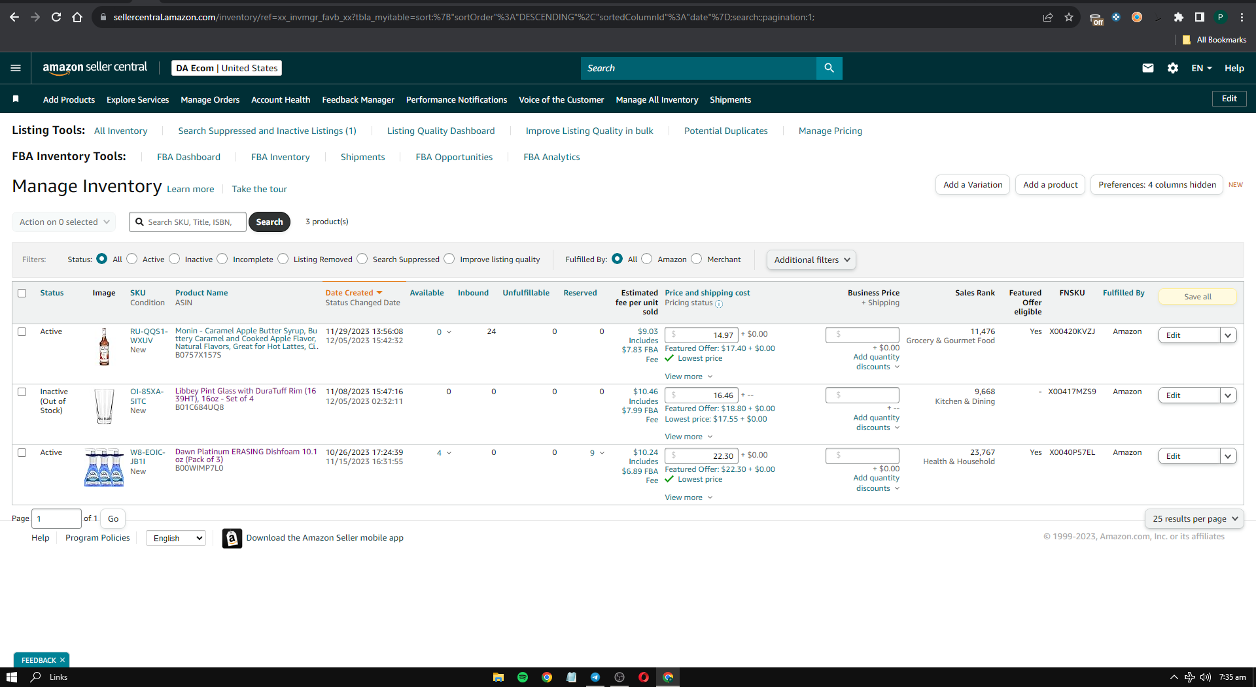This screenshot has width=1256, height=687.
Task: Open settings gear icon
Action: click(x=1173, y=68)
